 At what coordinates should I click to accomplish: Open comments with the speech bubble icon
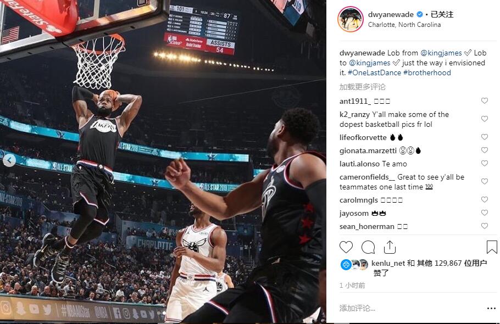(368, 247)
